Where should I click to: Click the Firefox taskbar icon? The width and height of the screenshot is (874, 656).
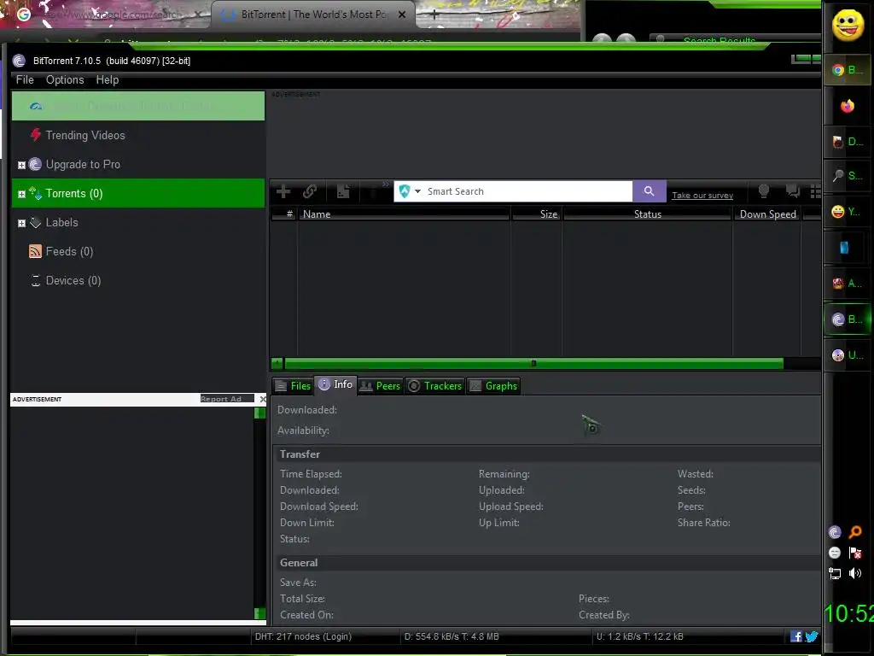tap(848, 106)
